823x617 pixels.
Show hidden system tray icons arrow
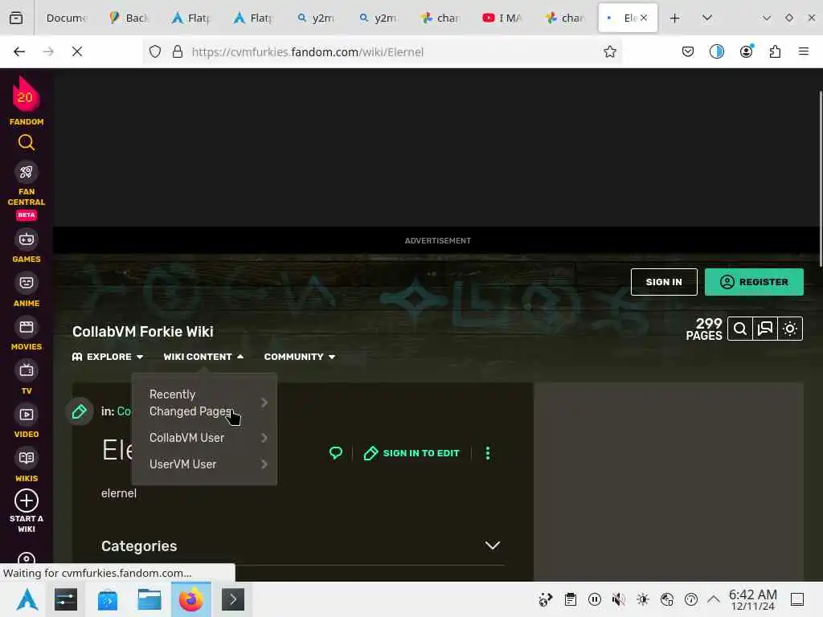[714, 599]
